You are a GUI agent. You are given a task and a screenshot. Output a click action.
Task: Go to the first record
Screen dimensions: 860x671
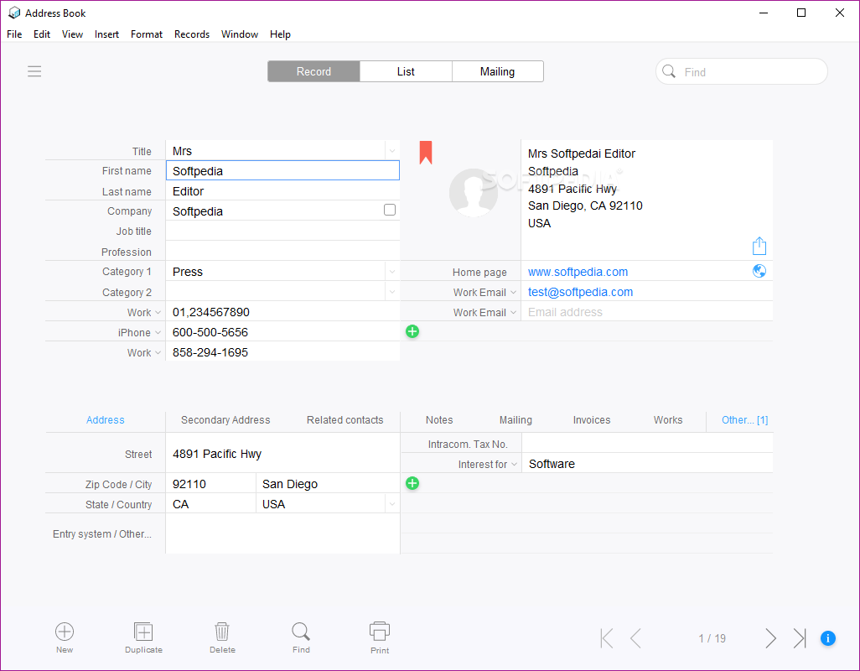tap(607, 638)
